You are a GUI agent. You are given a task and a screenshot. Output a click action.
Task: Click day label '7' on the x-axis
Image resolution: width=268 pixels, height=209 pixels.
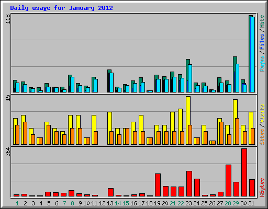(64, 203)
